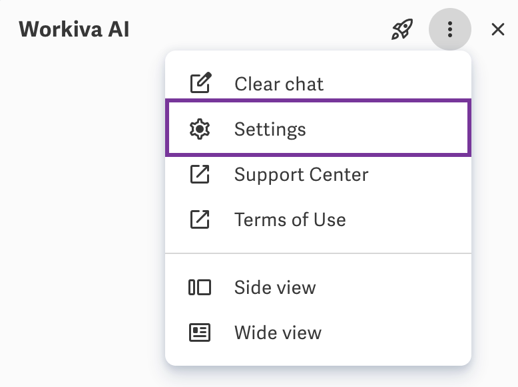Click the Terms of Use external link icon
Viewport: 518px width, 387px height.
pyautogui.click(x=200, y=219)
